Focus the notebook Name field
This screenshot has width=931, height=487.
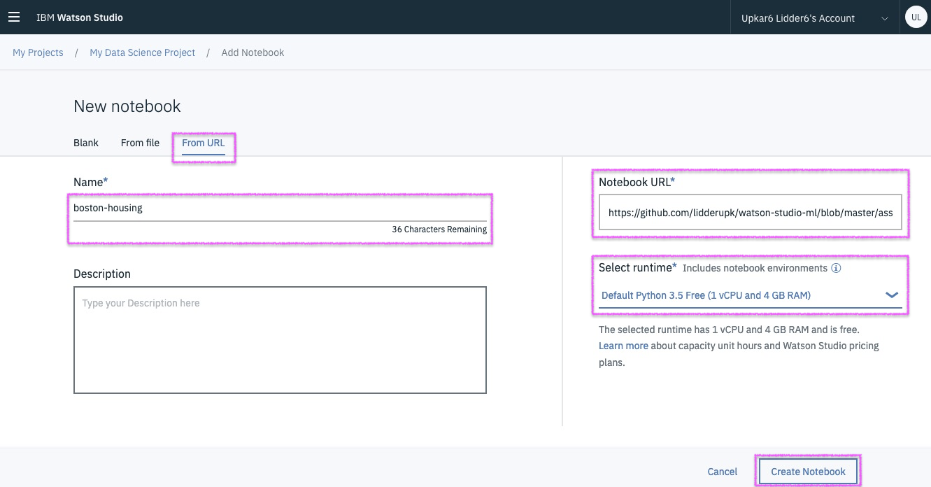click(x=280, y=209)
